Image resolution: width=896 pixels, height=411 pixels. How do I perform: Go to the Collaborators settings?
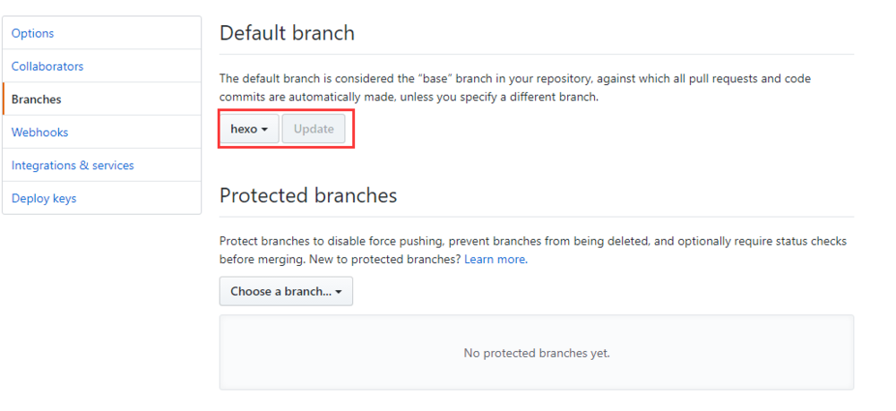[x=47, y=66]
